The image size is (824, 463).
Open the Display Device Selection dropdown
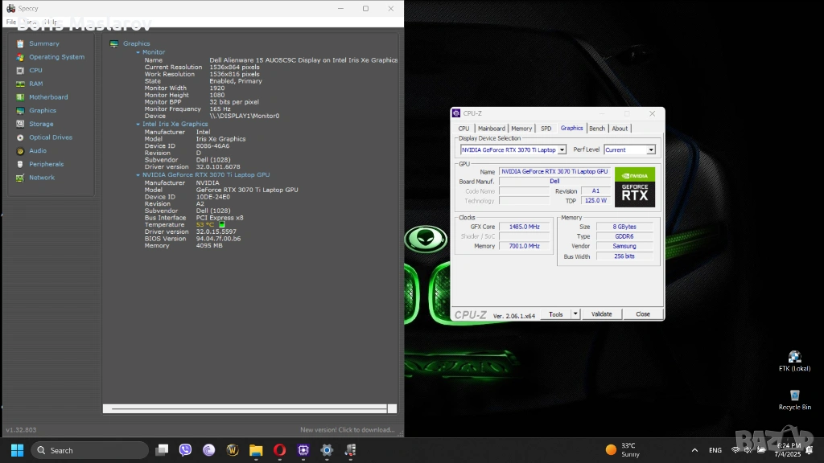(562, 150)
